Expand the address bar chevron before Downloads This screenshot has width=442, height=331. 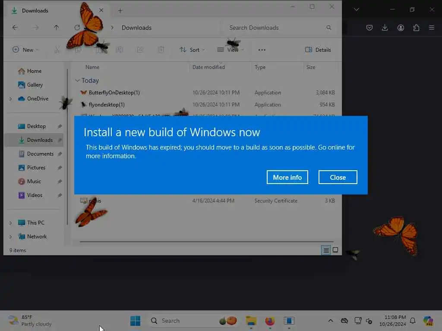[x=112, y=28]
